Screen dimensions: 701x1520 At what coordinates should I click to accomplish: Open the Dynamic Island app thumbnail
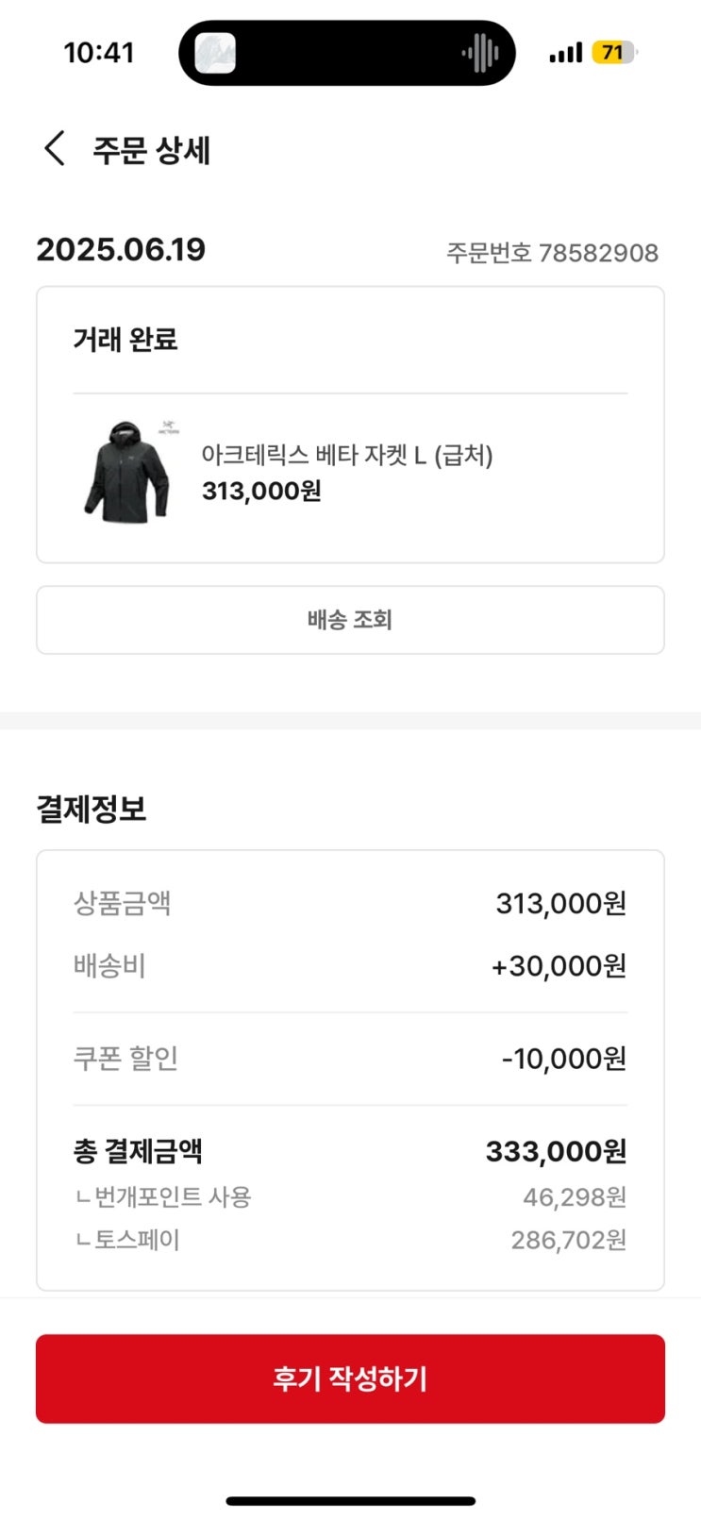coord(215,53)
